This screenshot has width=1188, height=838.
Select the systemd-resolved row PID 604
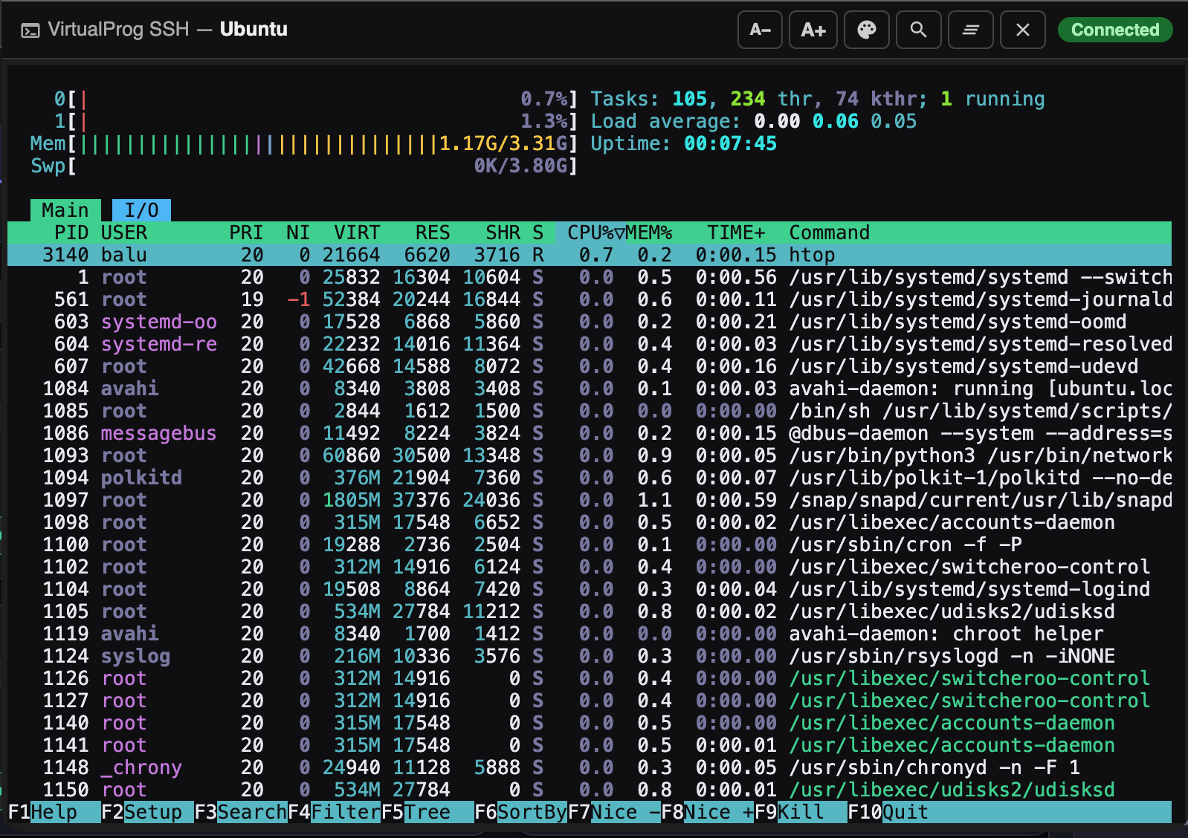pos(590,344)
